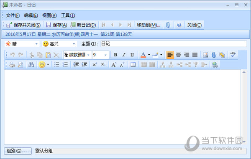This screenshot has height=159, width=251.
Task: Decrease indent icon
Action: pos(76,65)
